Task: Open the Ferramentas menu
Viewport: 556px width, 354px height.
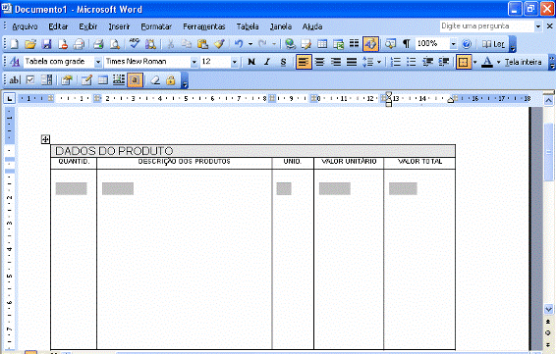Action: [204, 26]
